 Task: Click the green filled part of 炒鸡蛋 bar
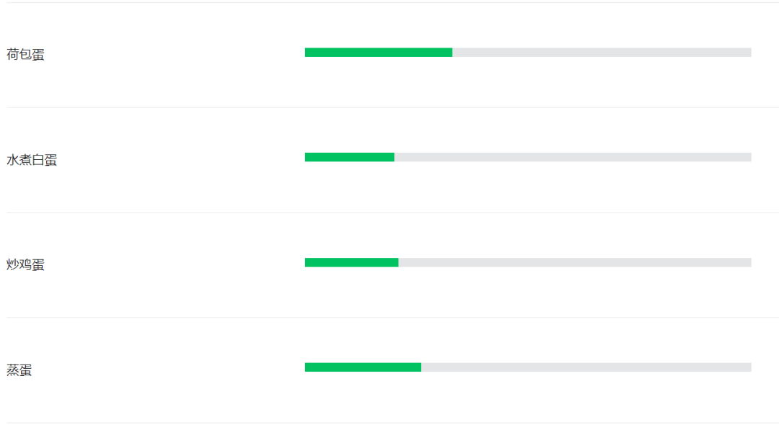click(352, 262)
